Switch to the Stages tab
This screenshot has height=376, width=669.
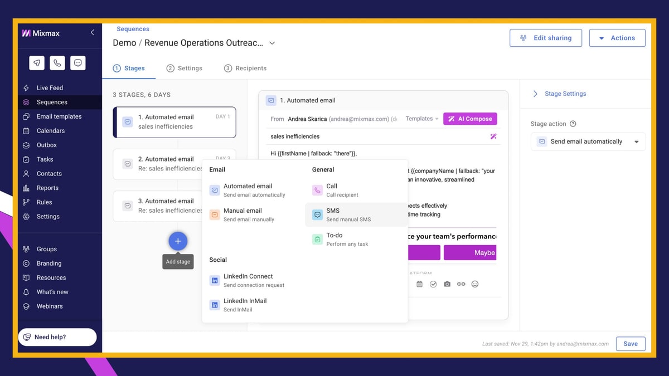(129, 69)
